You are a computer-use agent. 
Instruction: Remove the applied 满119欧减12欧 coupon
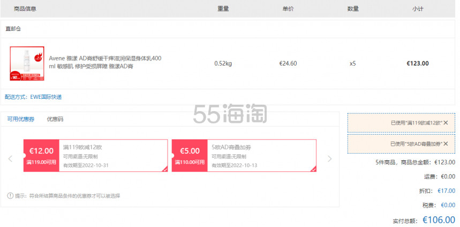[x=446, y=123]
